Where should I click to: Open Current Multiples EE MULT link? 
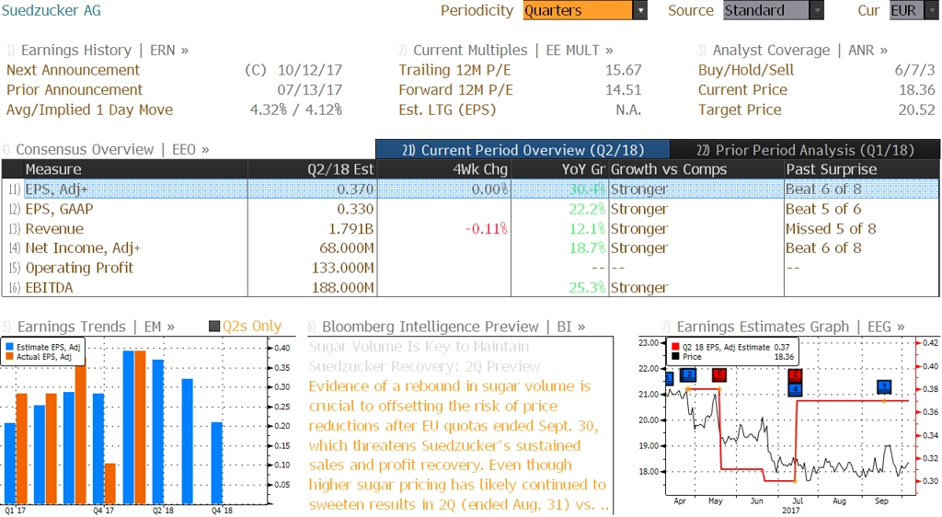click(x=513, y=51)
